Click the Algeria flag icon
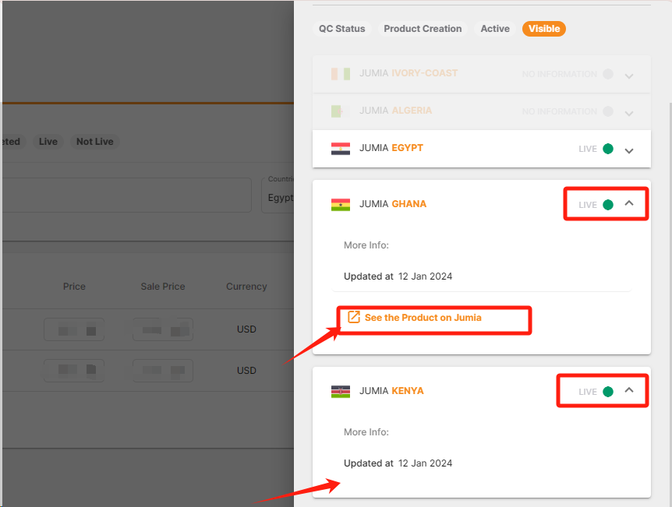The image size is (672, 507). [x=341, y=110]
